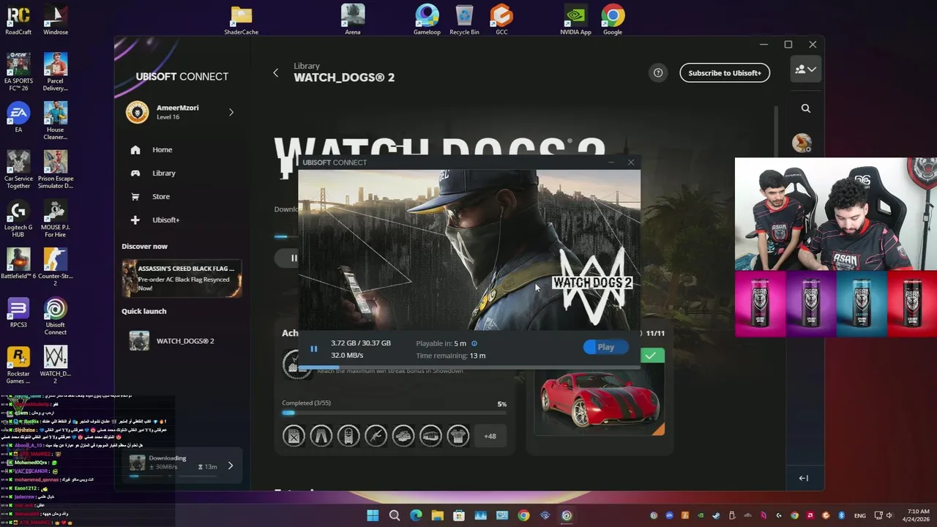
Task: Click the AmeerMzori profile avatar
Action: click(137, 112)
